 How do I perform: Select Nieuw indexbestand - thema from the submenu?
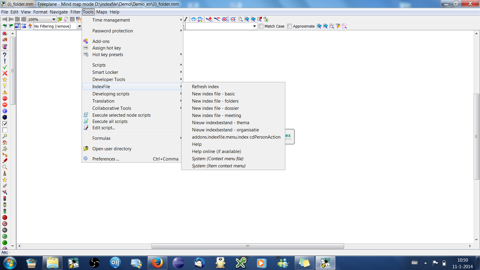click(220, 122)
